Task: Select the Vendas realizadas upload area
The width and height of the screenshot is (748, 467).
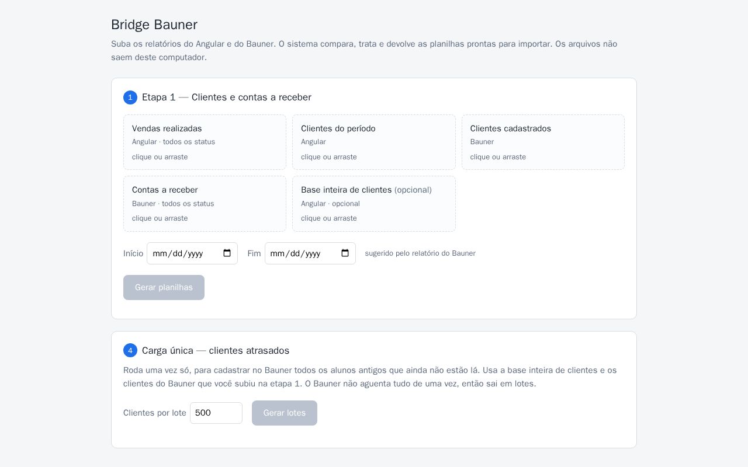Action: (205, 142)
